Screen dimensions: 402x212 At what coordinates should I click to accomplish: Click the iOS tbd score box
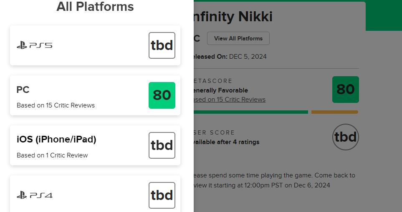(162, 145)
